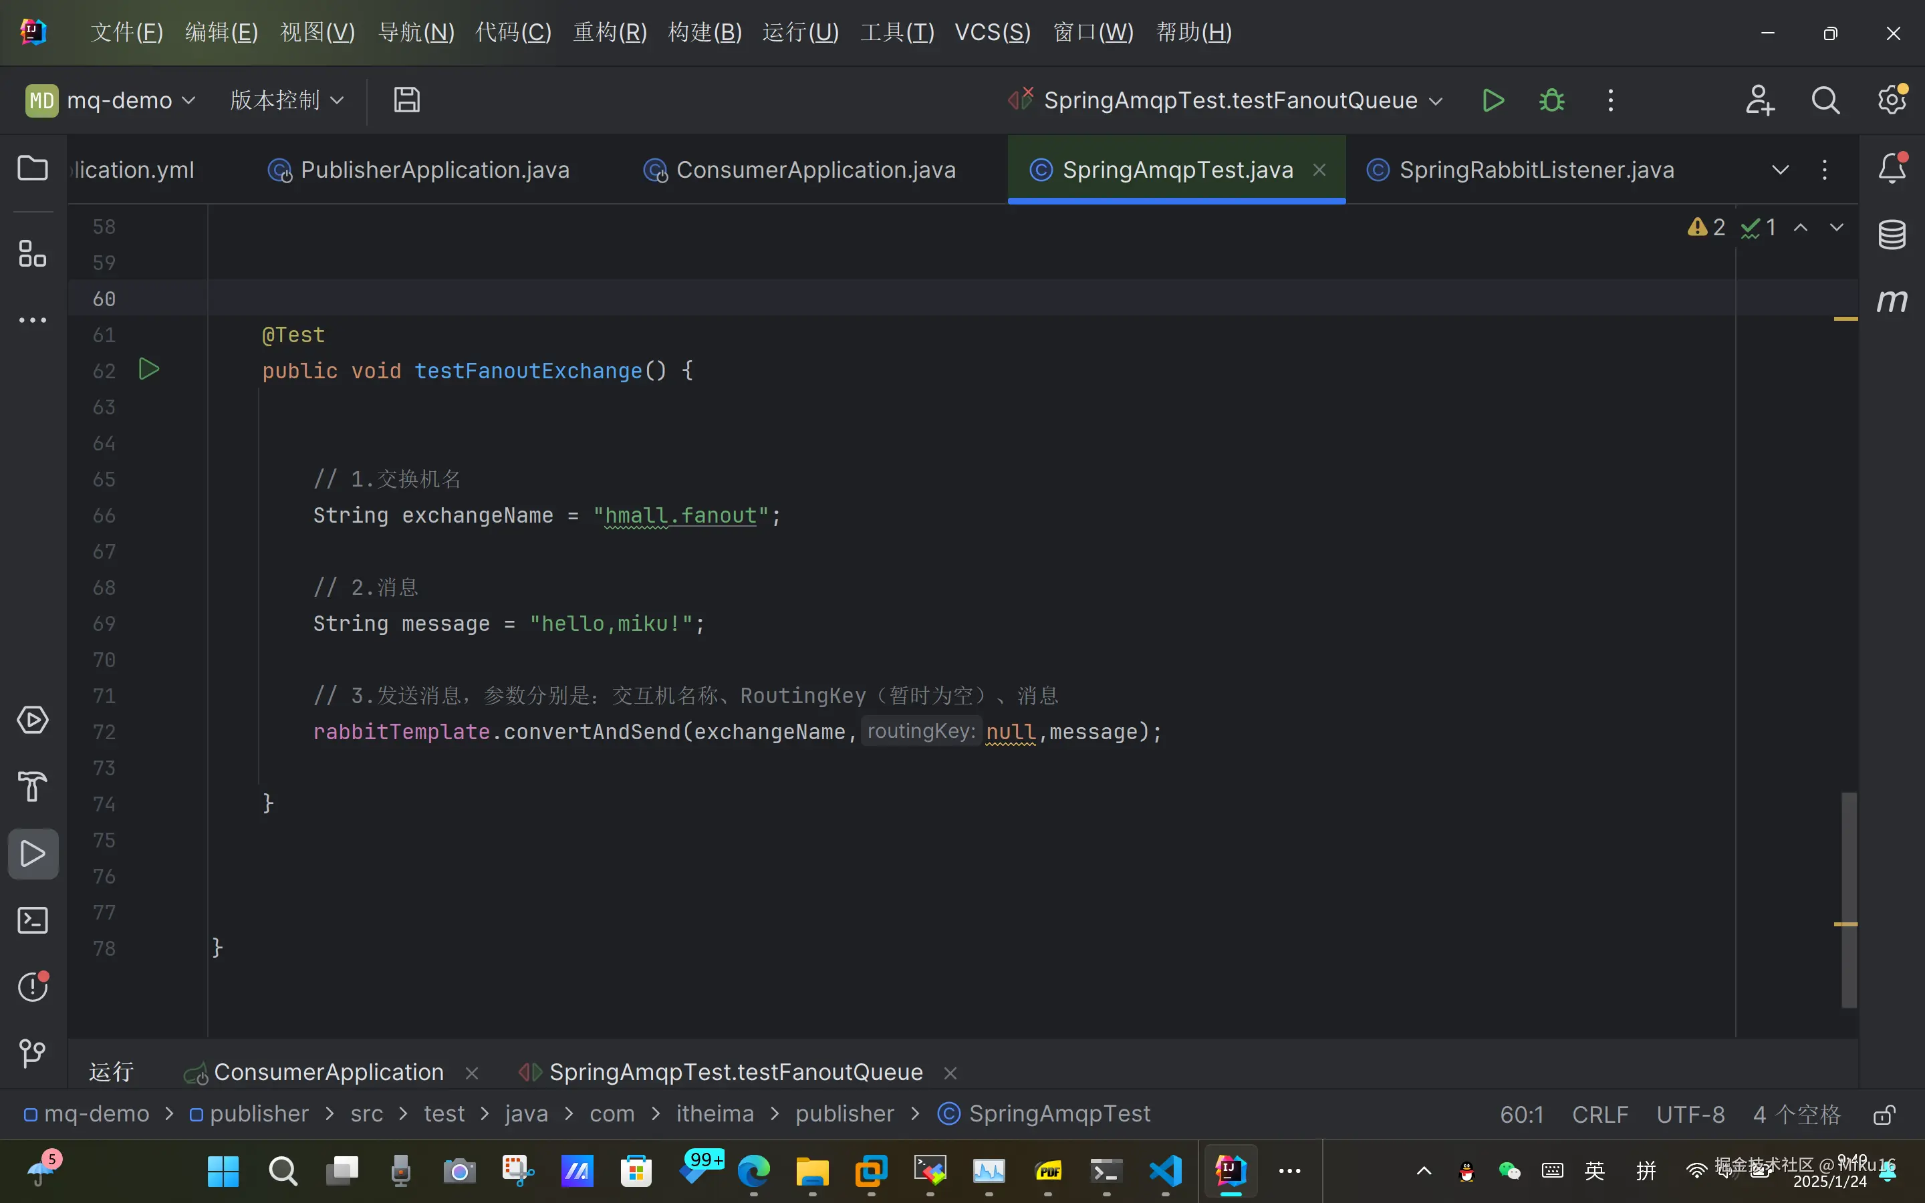Expand the hidden editor tabs chevron
Screen dimensions: 1925x1203
[x=1780, y=170]
